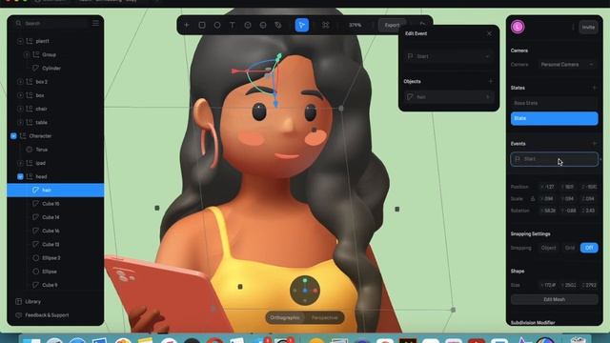Click the layer Search field
This screenshot has height=343, width=610.
click(51, 23)
